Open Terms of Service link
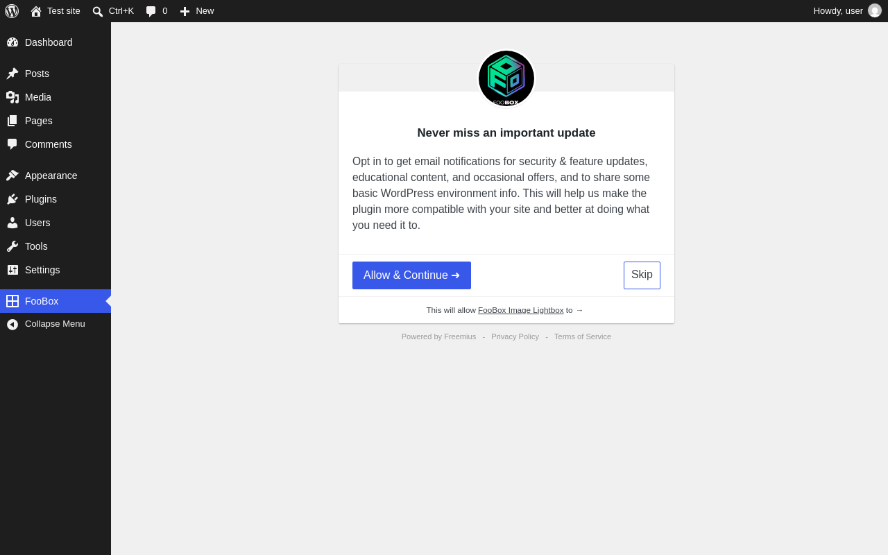888x555 pixels. click(x=583, y=336)
